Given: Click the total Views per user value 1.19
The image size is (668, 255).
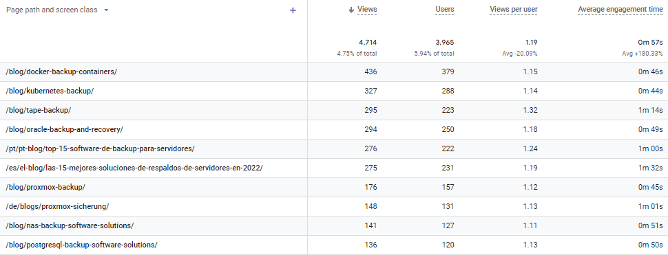Looking at the screenshot, I should coord(531,43).
